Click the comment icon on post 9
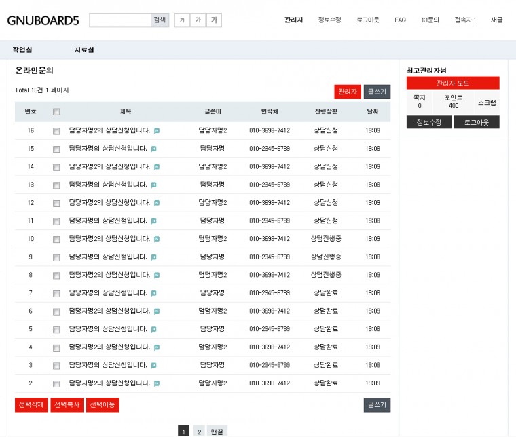516x437 pixels. [153, 257]
